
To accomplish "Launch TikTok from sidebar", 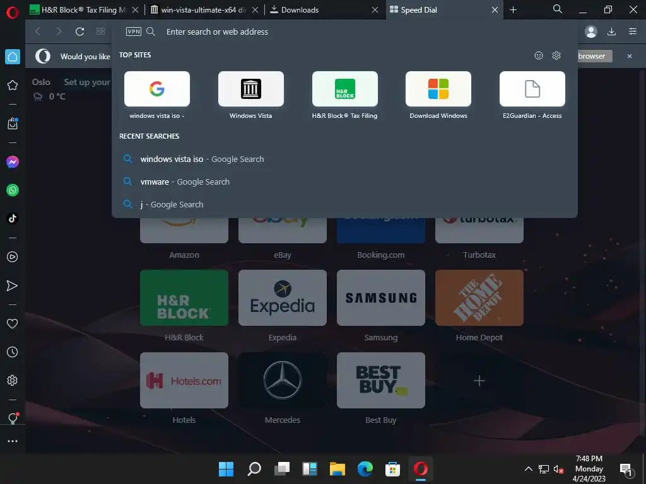I will click(x=13, y=218).
